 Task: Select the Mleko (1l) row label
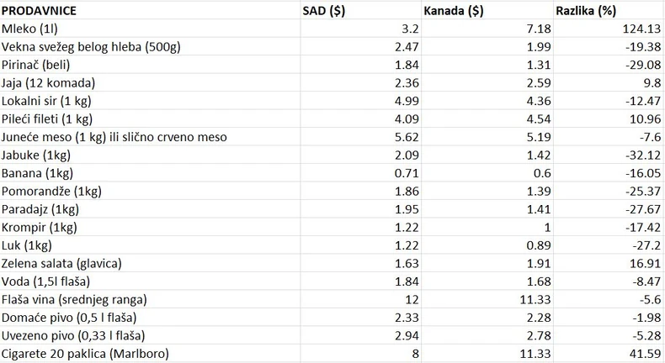coord(30,28)
